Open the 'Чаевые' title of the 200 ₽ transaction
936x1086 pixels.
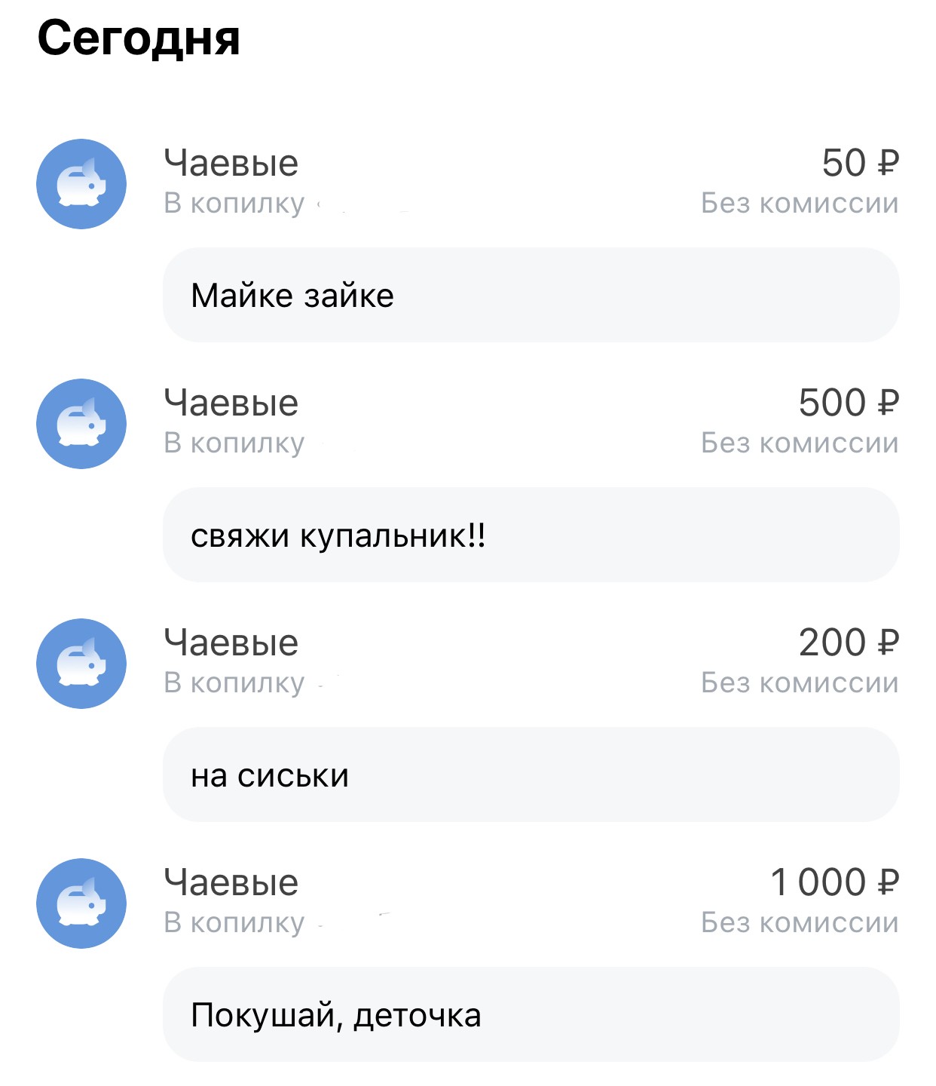click(x=231, y=643)
